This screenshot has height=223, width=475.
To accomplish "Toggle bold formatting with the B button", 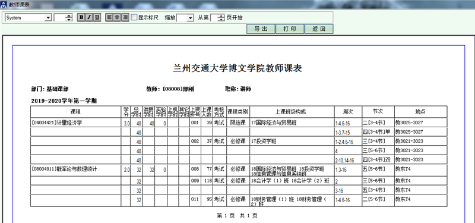I will (x=81, y=18).
